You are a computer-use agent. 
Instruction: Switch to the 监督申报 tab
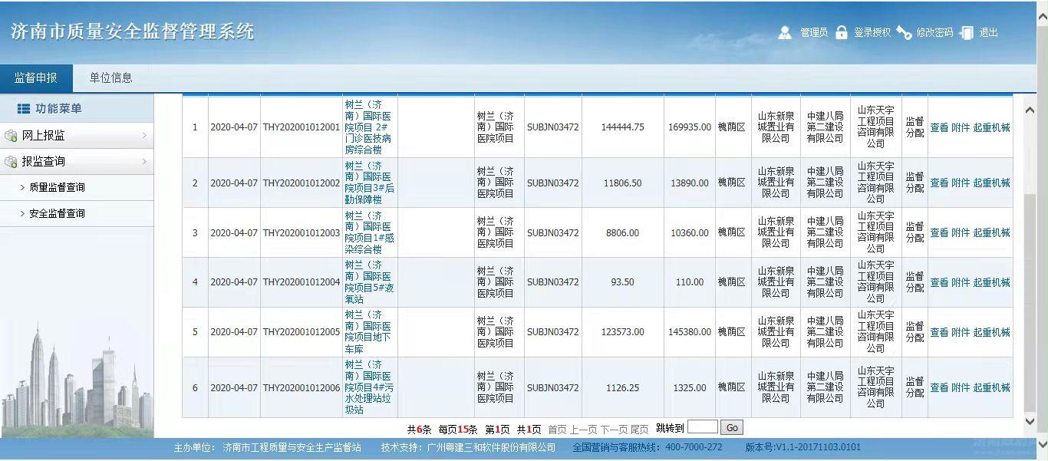[36, 77]
